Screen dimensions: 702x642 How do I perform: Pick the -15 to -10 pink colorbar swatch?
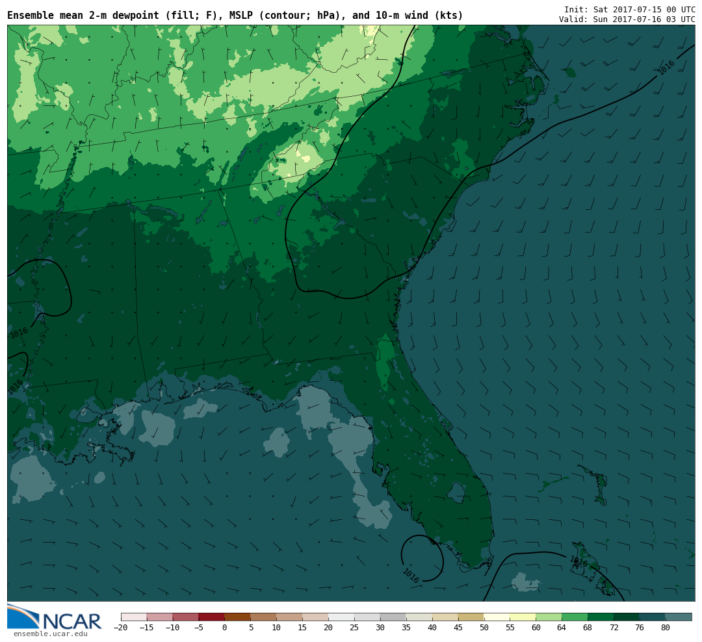point(160,617)
